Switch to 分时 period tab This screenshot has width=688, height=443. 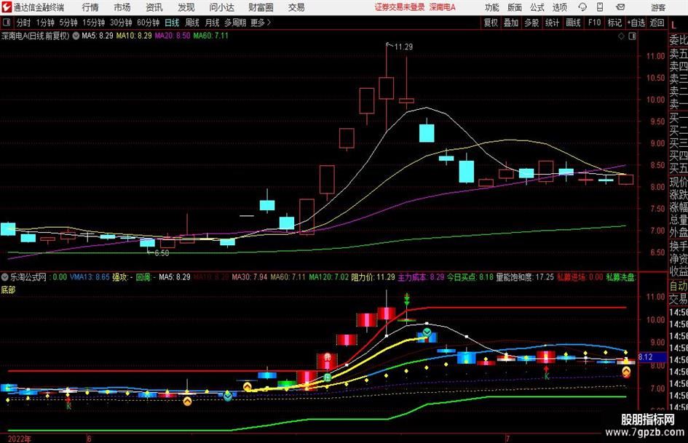[x=24, y=23]
